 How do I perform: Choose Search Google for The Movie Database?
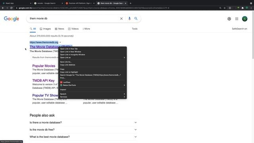coord(92,75)
